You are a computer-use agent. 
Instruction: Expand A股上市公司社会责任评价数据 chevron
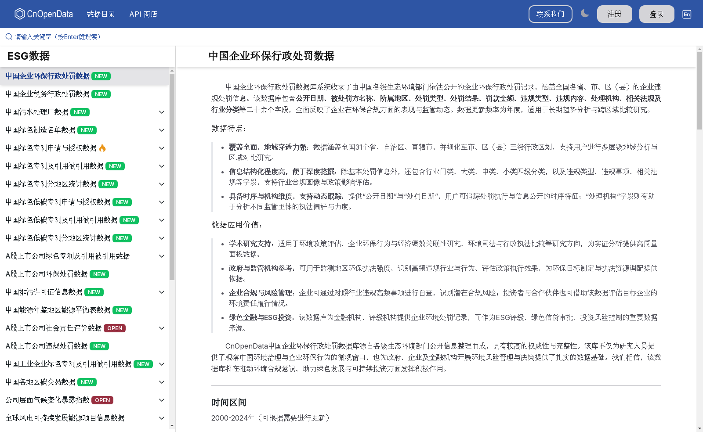162,328
